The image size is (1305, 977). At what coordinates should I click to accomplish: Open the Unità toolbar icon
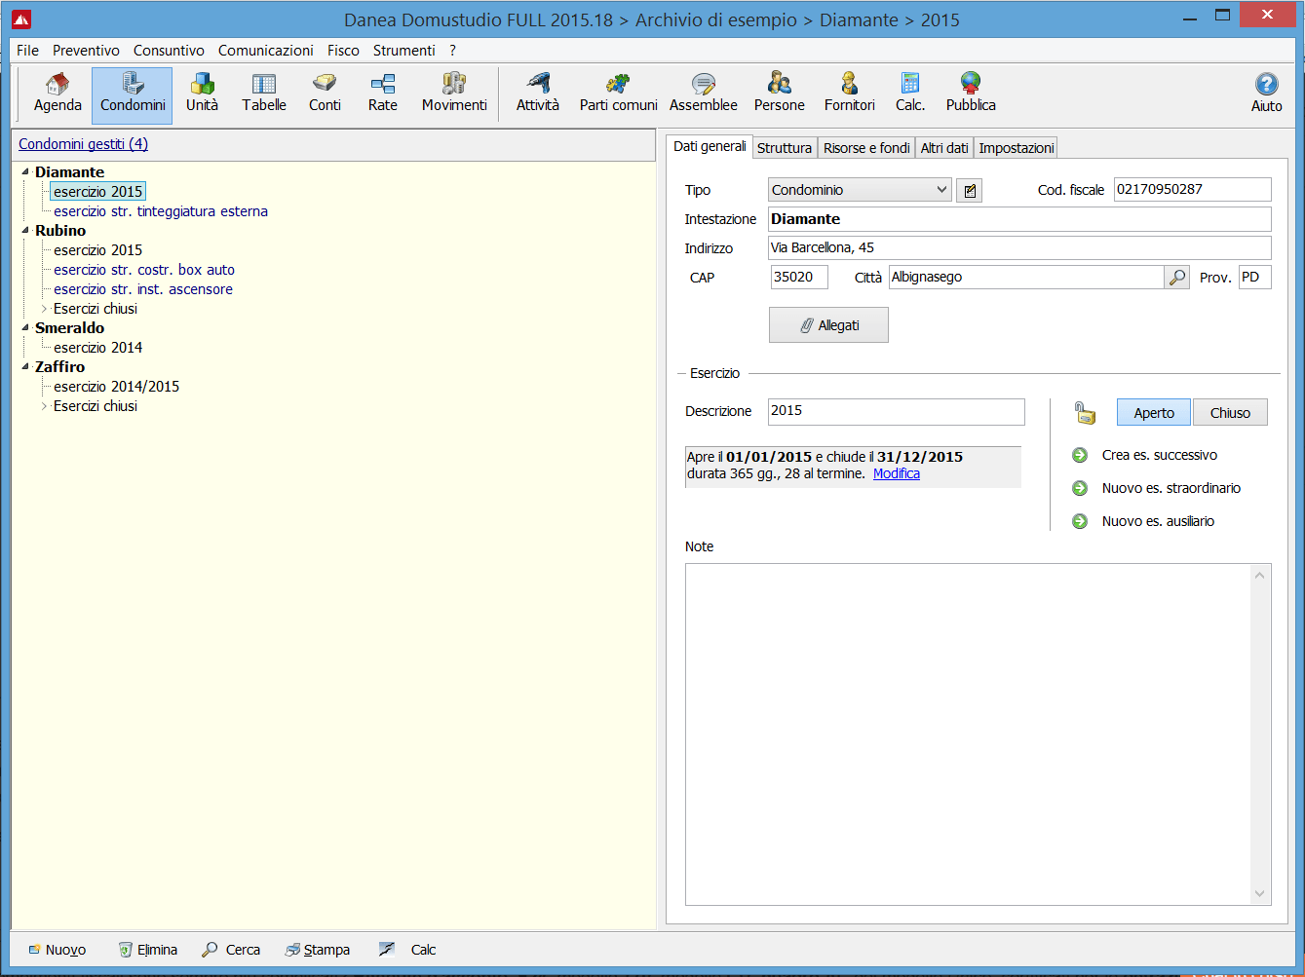pos(202,94)
